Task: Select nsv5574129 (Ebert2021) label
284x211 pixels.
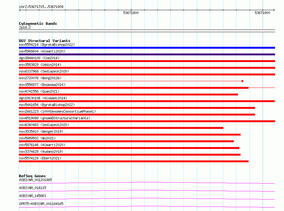Action: (40, 158)
